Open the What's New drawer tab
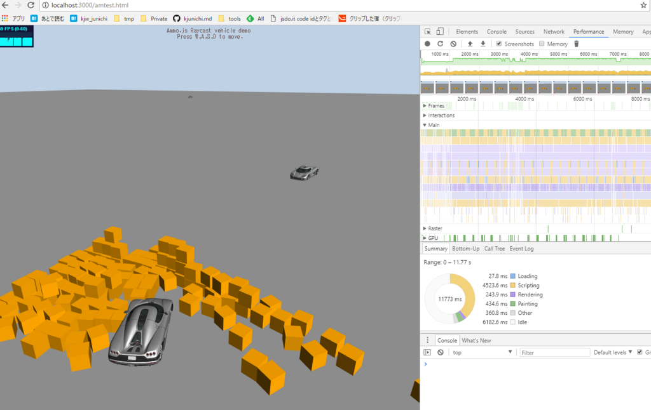 476,340
